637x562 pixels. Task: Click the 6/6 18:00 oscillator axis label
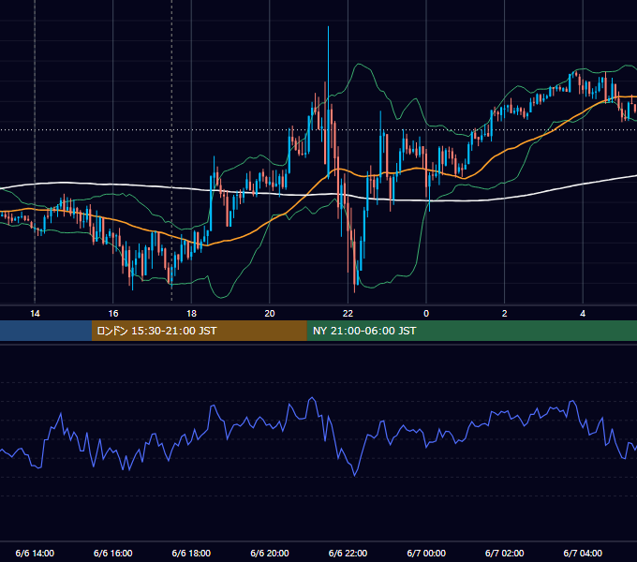[x=191, y=553]
